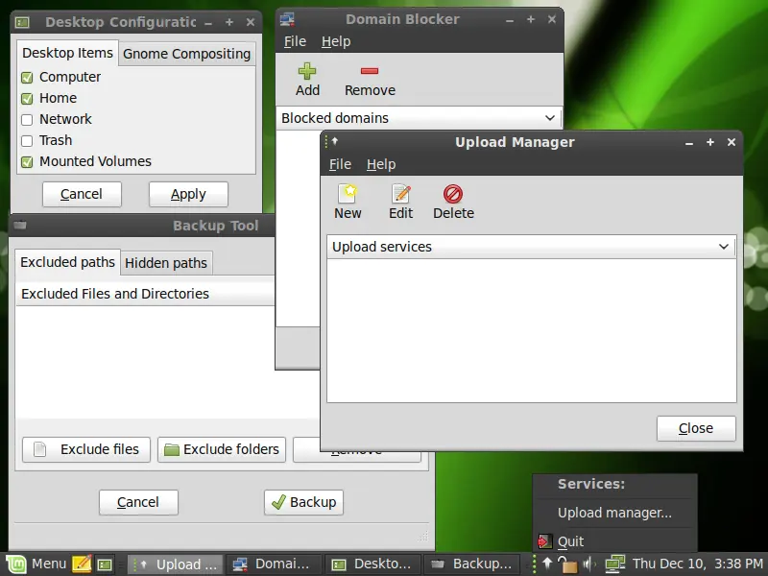Image resolution: width=768 pixels, height=576 pixels.
Task: Select the Desktop Items tab
Action: [x=67, y=53]
